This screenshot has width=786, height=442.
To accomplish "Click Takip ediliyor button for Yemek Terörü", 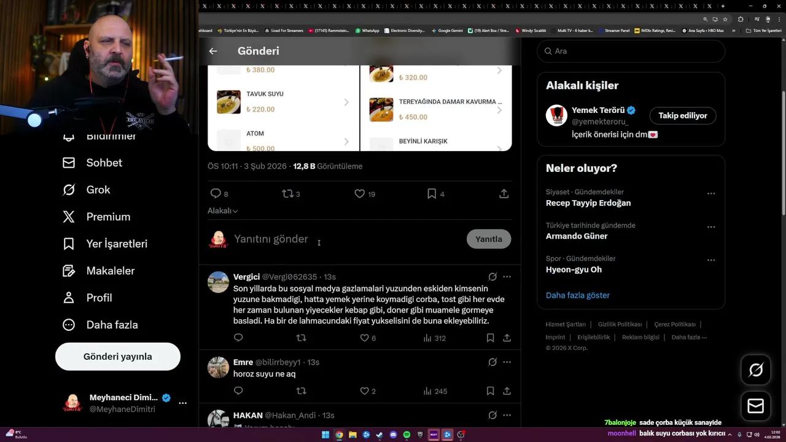I will [x=683, y=115].
